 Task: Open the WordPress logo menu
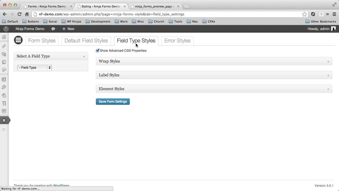(x=6, y=29)
